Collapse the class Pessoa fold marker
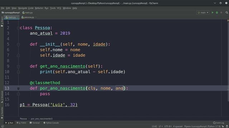 coord(18,28)
